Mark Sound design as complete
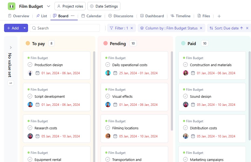 (x=185, y=96)
